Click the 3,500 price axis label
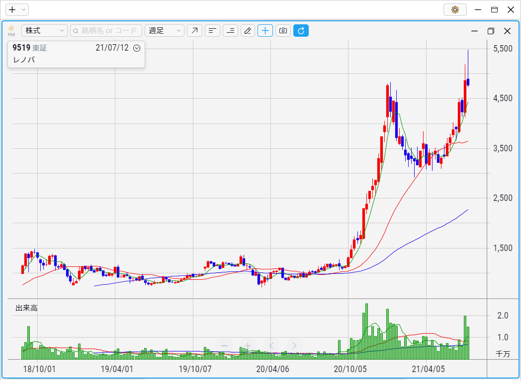Image resolution: width=521 pixels, height=381 pixels. coord(503,148)
